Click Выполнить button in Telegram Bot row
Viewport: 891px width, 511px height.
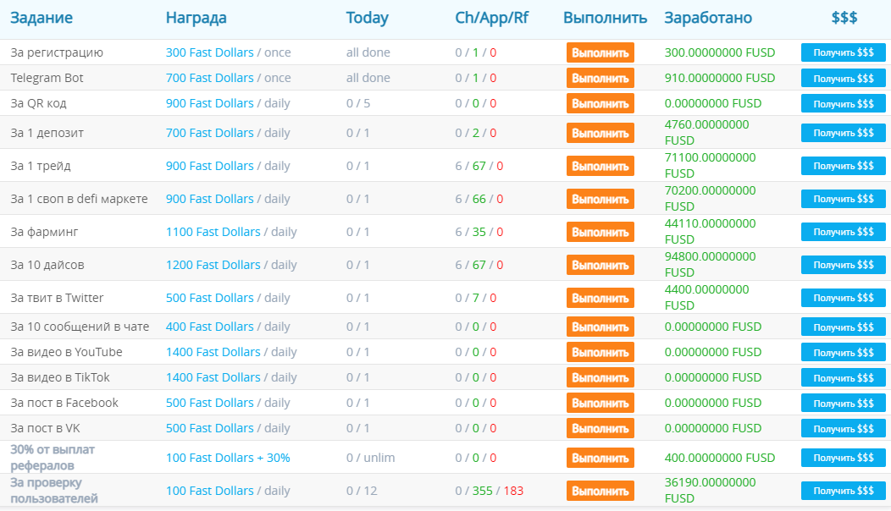600,79
